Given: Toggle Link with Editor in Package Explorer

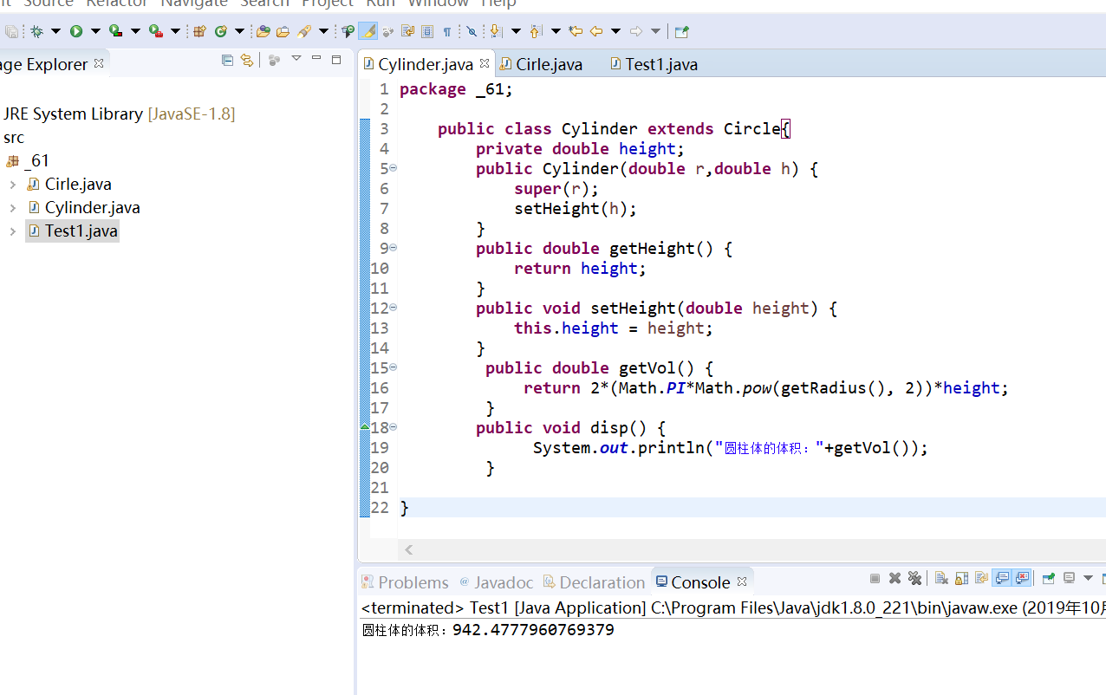Looking at the screenshot, I should point(247,60).
